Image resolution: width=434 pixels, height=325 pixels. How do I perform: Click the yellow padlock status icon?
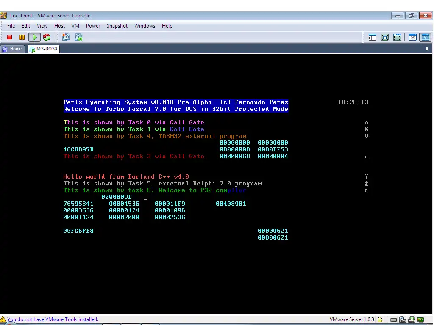pos(380,319)
